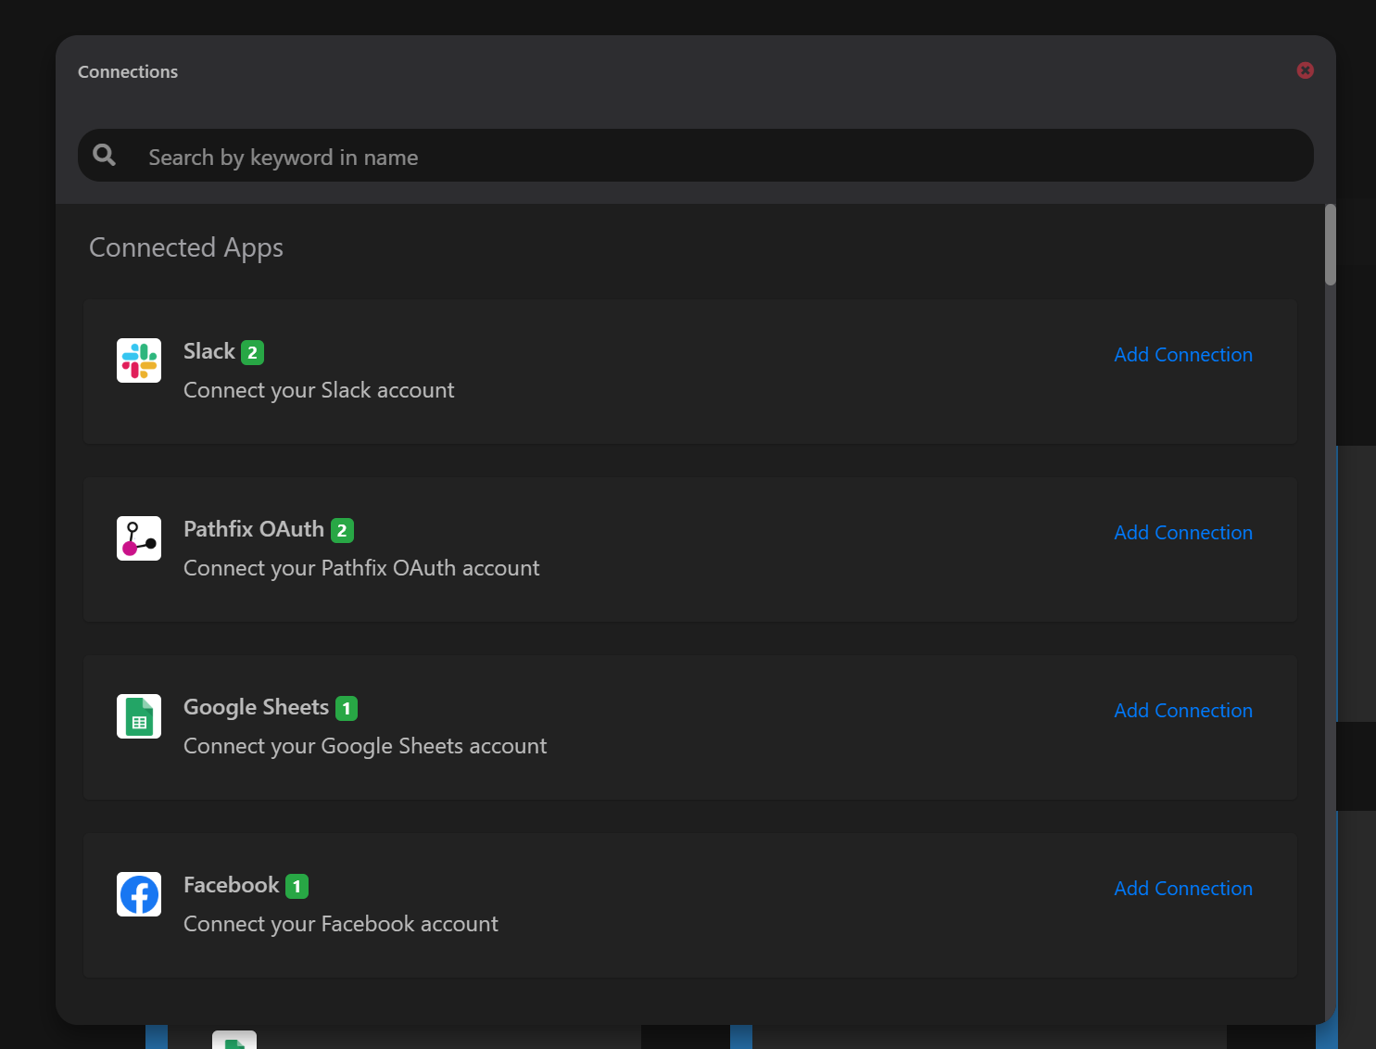Viewport: 1376px width, 1049px height.
Task: Add Connection for Google Sheets
Action: (1183, 711)
